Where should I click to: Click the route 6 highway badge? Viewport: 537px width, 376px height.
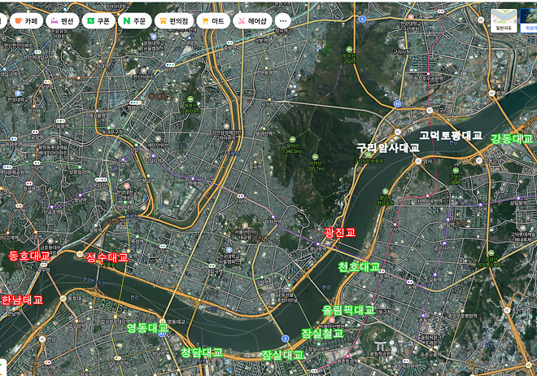pyautogui.click(x=362, y=20)
